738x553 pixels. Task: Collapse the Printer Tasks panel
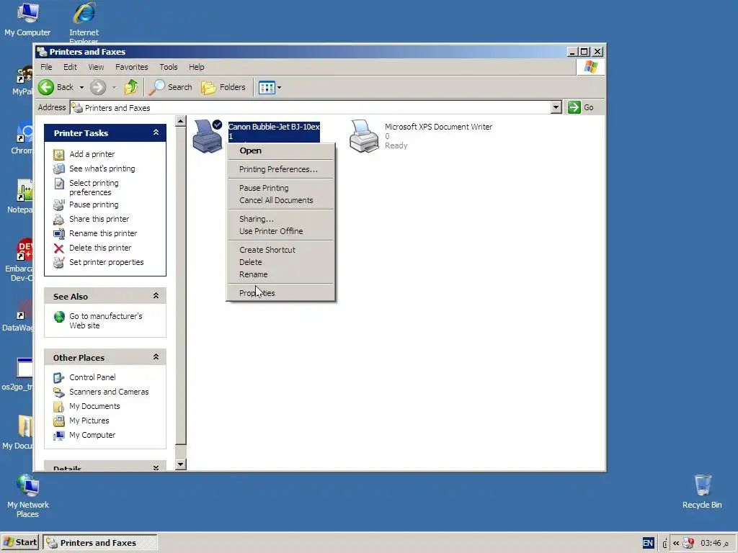click(156, 132)
